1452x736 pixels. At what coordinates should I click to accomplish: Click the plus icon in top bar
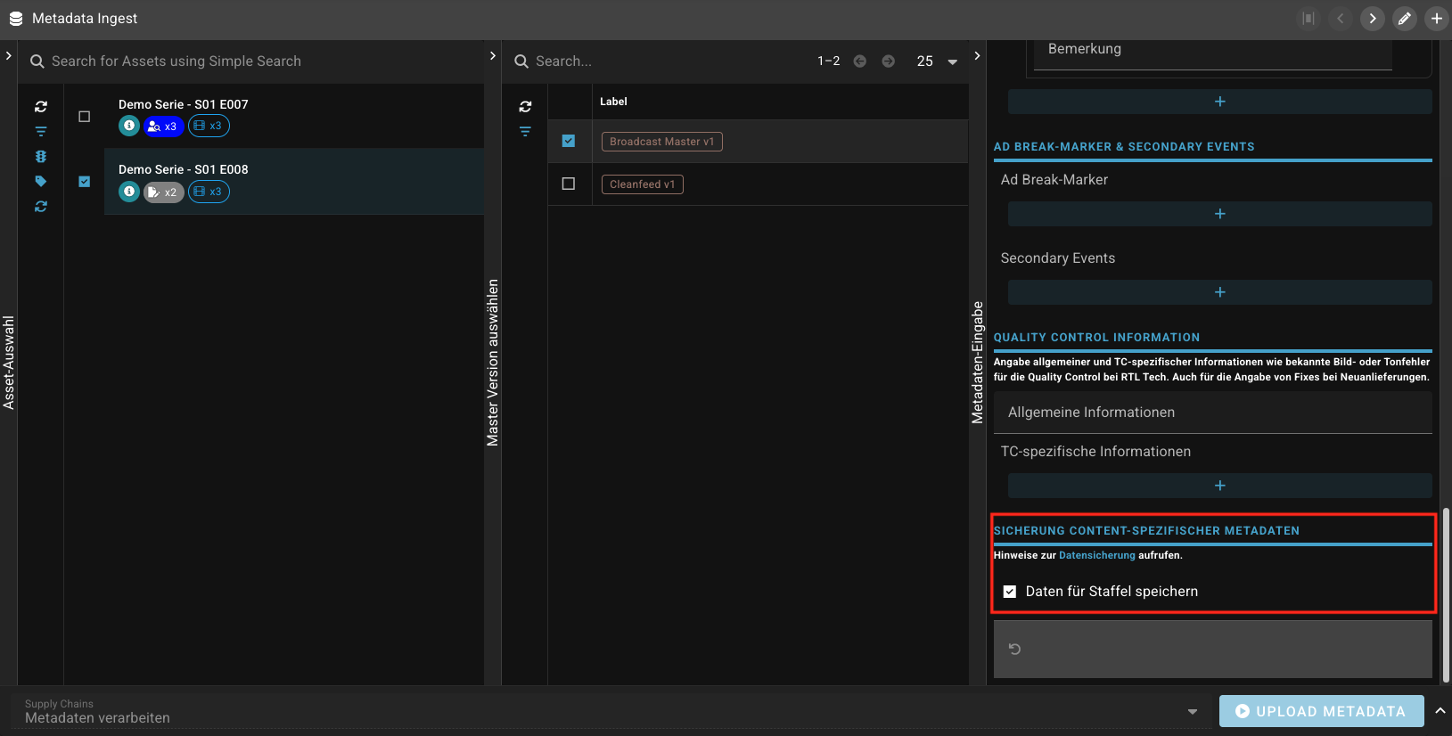click(1436, 19)
